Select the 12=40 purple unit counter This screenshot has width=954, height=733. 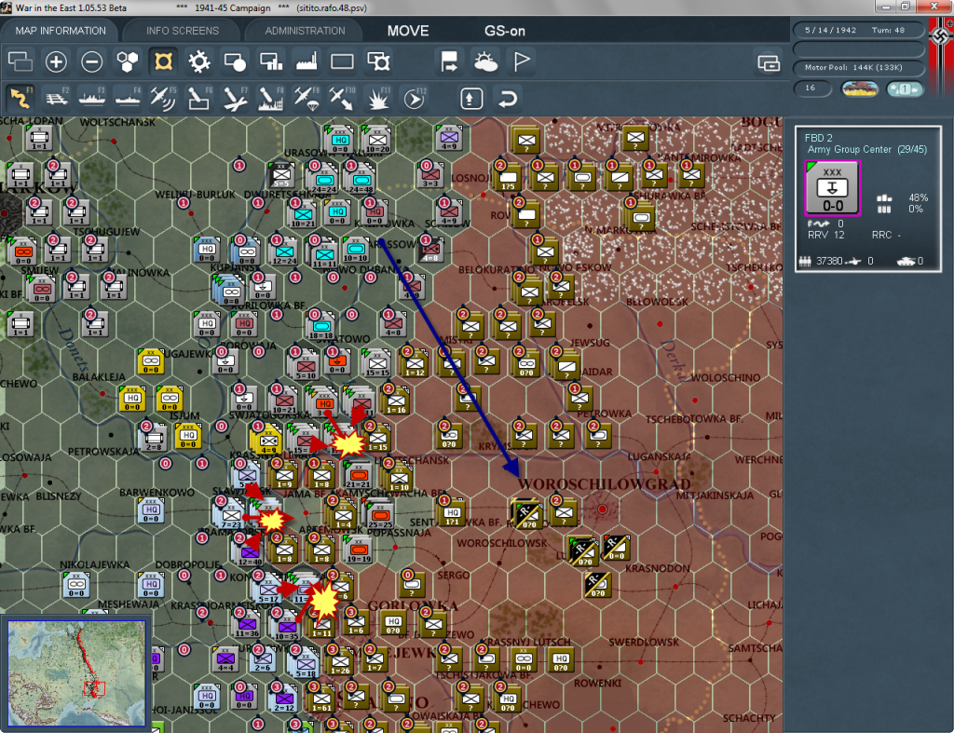pos(250,550)
